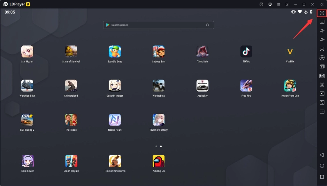Open the synchronizer icon in sidebar

322,103
